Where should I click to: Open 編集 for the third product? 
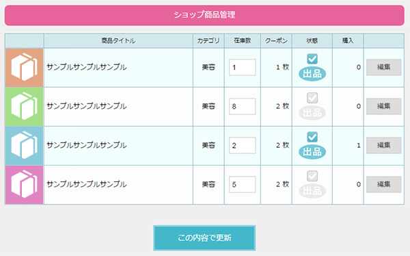[x=383, y=145]
